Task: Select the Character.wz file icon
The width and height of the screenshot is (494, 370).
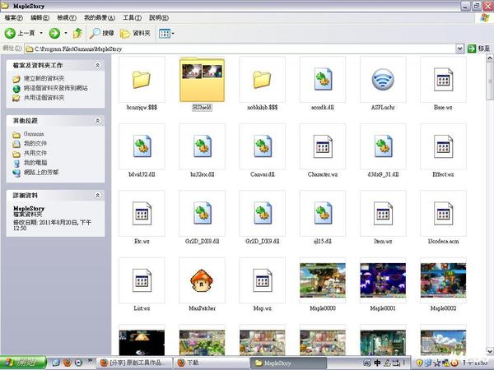Action: (x=322, y=148)
